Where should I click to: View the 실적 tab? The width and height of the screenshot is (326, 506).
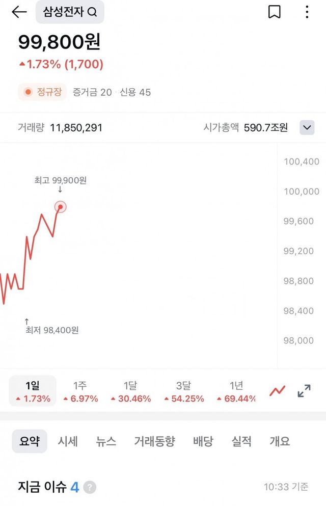click(x=241, y=441)
